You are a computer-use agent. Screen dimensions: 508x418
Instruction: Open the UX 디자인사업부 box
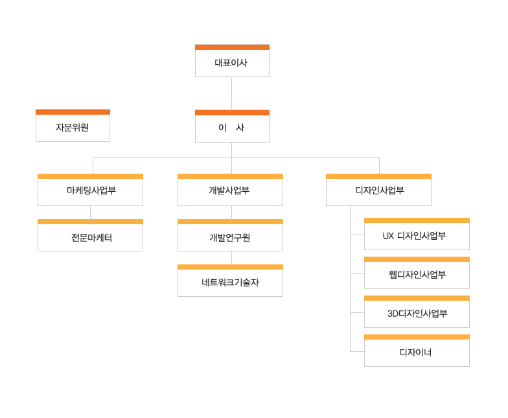point(417,236)
